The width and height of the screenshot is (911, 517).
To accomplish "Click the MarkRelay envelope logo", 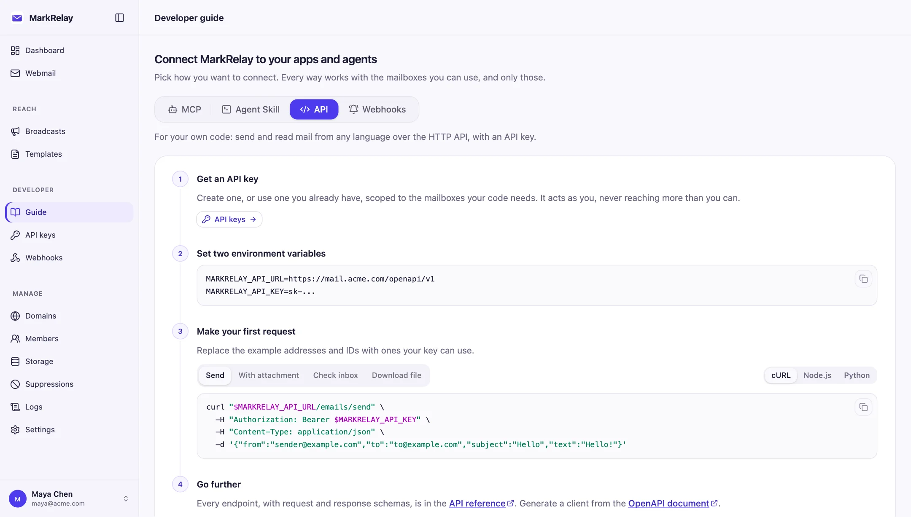I will tap(17, 18).
